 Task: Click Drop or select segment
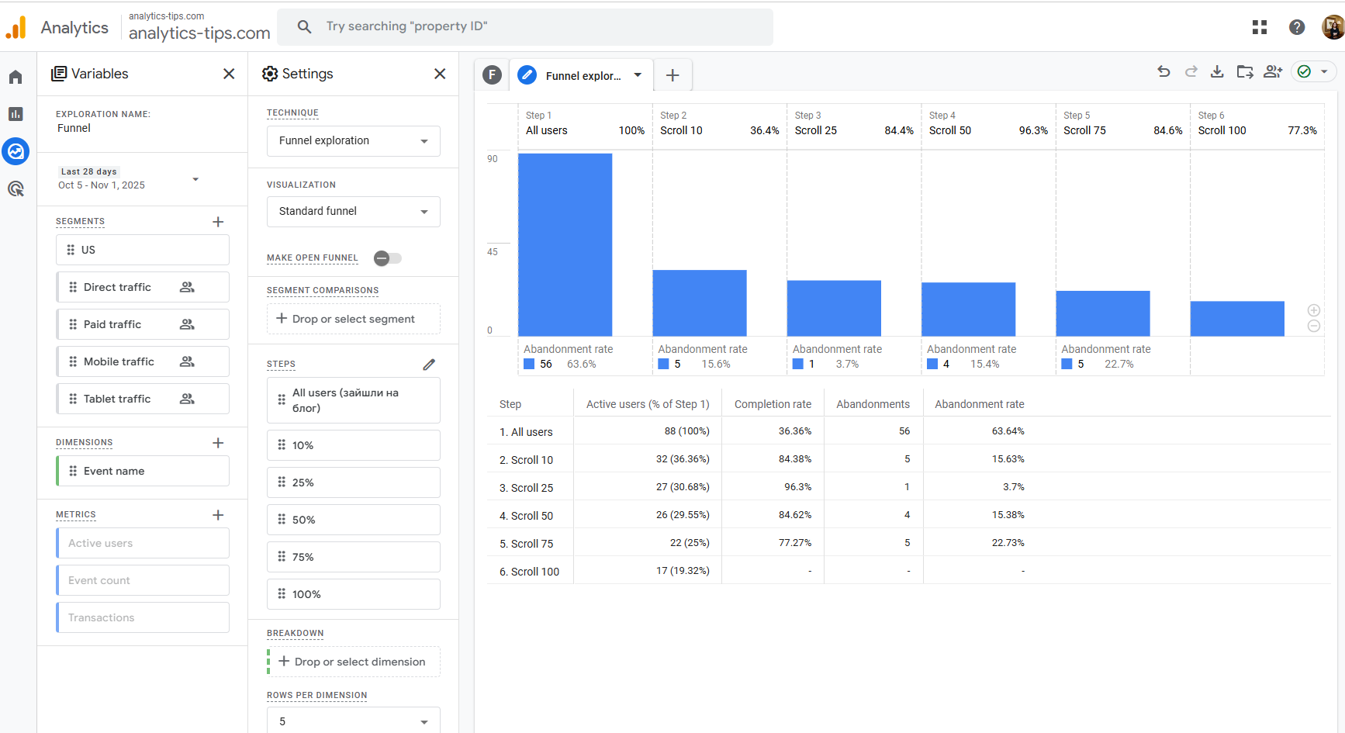pos(353,319)
